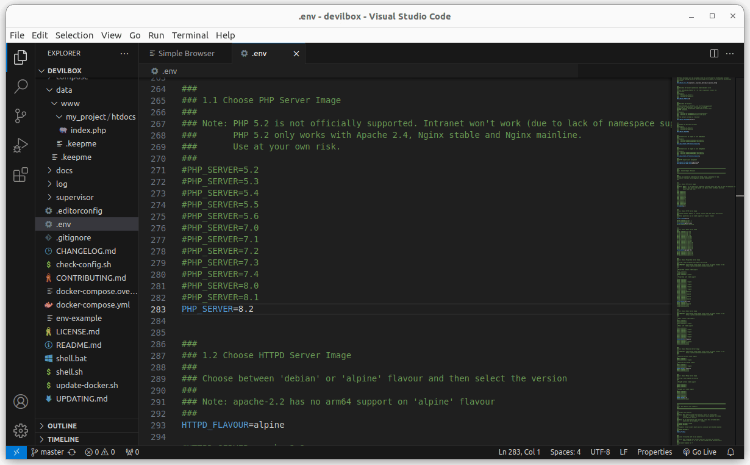Image resolution: width=750 pixels, height=465 pixels.
Task: Open the Search view in activity bar
Action: [21, 86]
